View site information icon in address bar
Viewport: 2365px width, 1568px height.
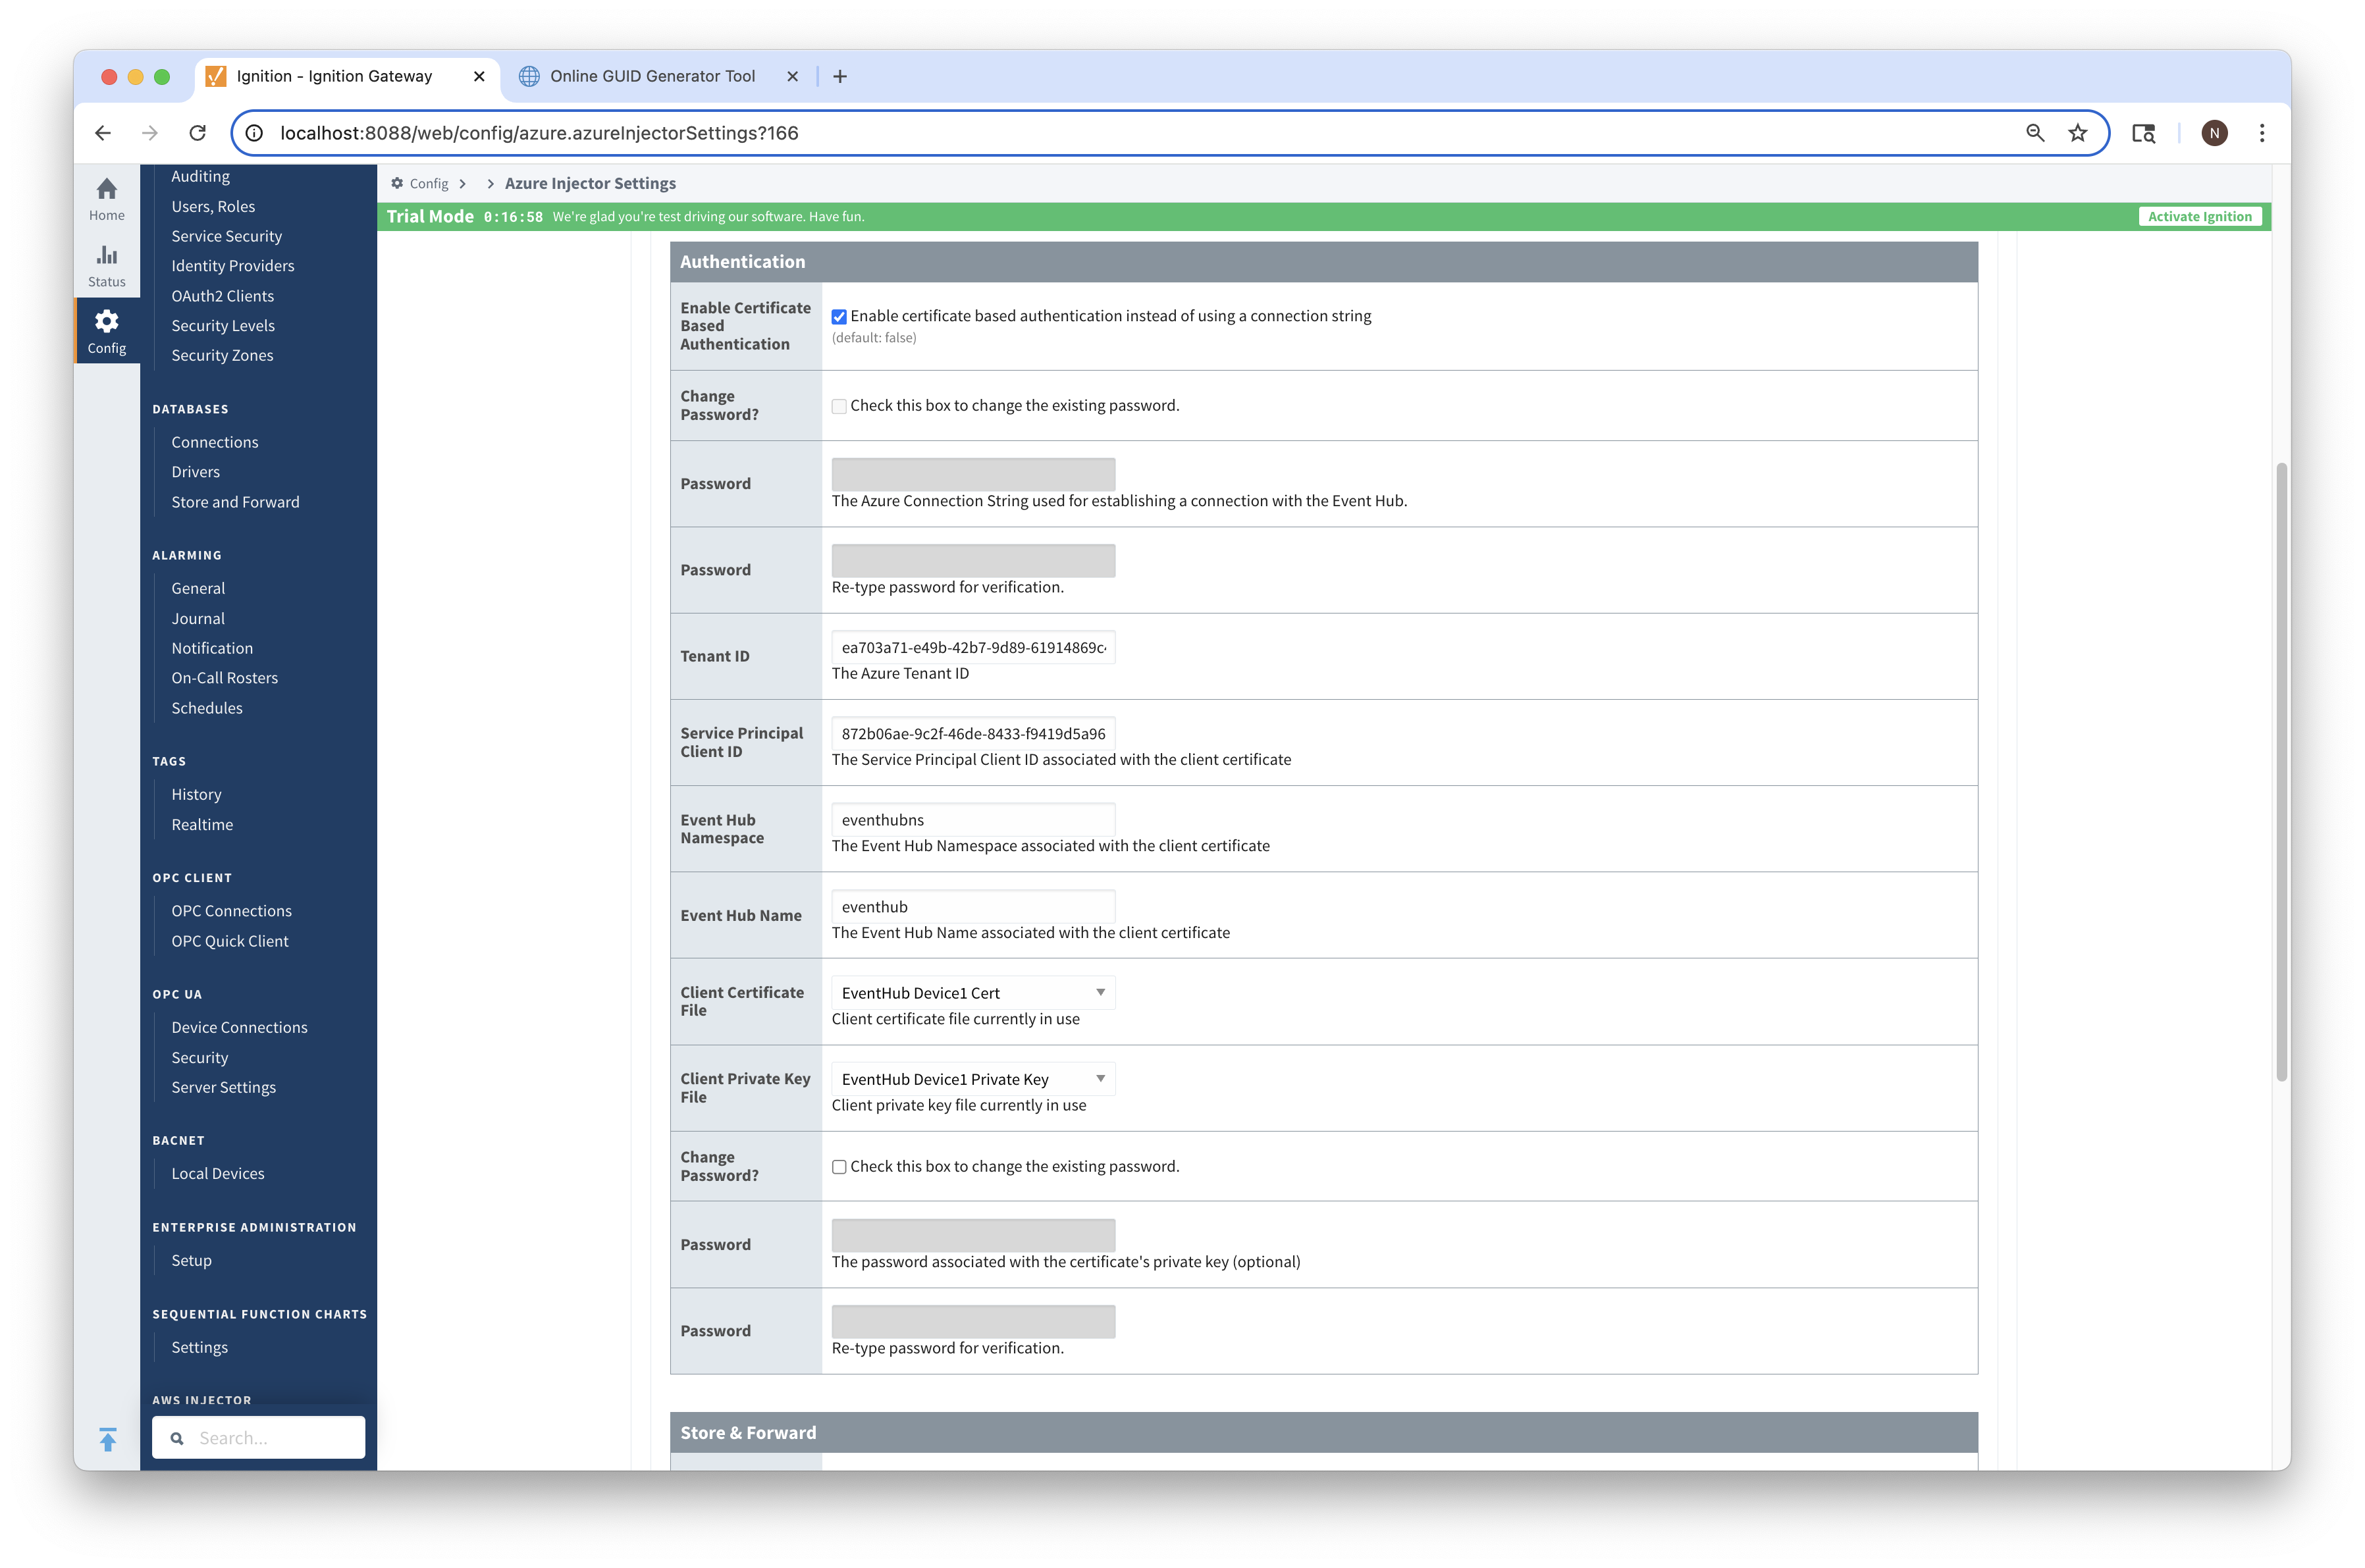254,133
